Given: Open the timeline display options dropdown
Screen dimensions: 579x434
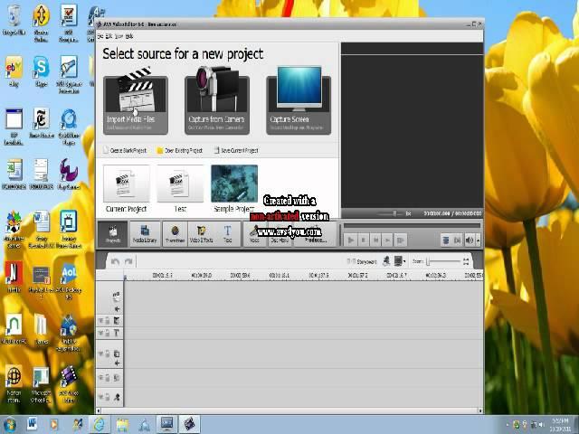Looking at the screenshot, I should [x=400, y=261].
